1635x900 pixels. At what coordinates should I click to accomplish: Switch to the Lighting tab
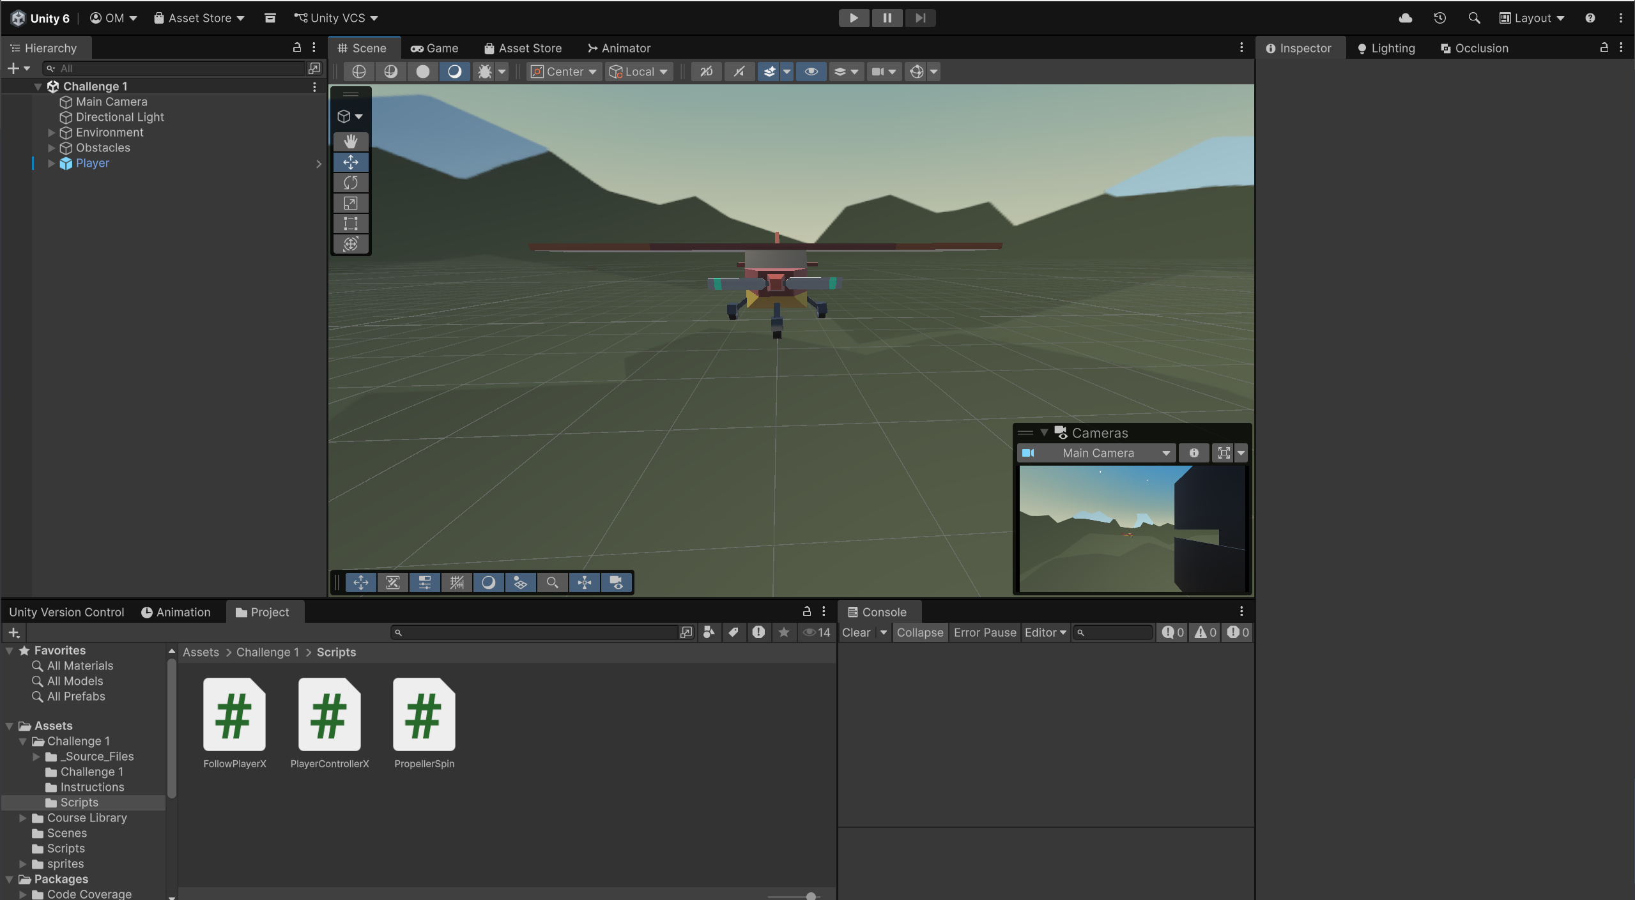tap(1386, 48)
